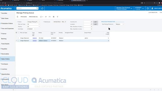Toggle the select-all rows checkbox
This screenshot has height=91, width=162.
(x=18, y=33)
